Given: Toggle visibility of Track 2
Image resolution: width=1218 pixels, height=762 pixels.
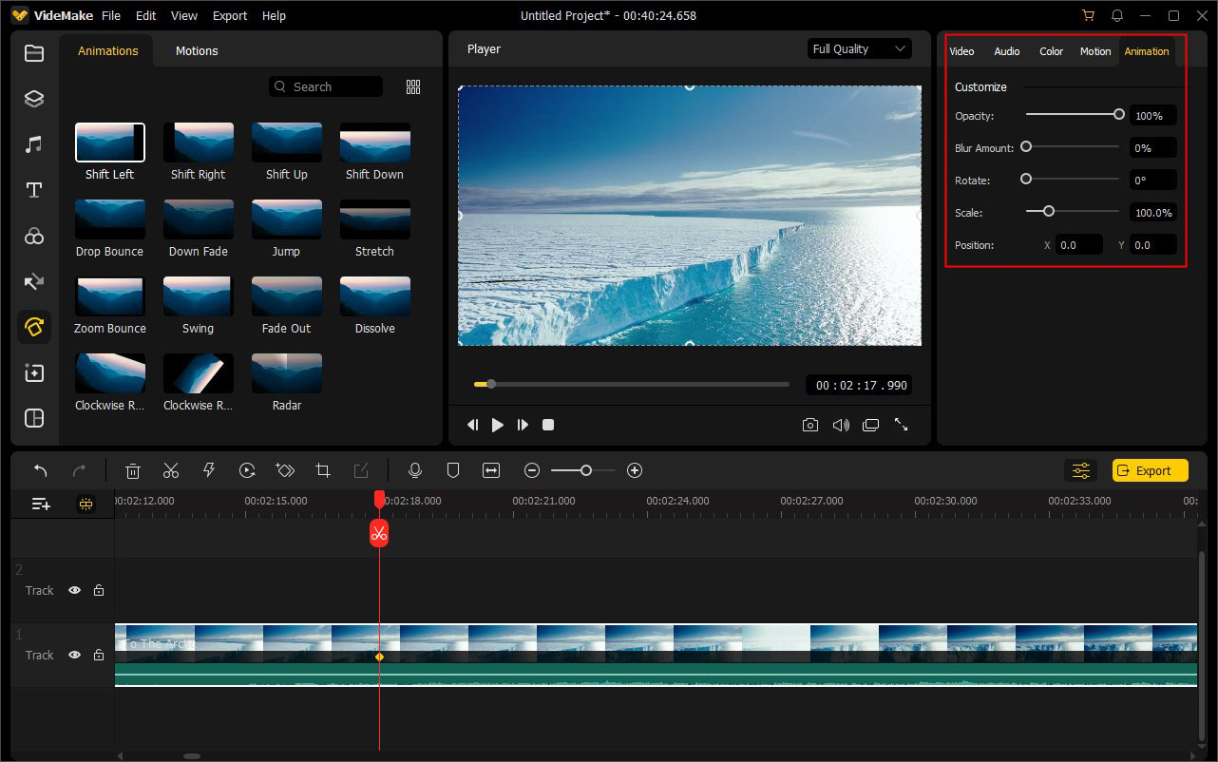Looking at the screenshot, I should pyautogui.click(x=74, y=590).
